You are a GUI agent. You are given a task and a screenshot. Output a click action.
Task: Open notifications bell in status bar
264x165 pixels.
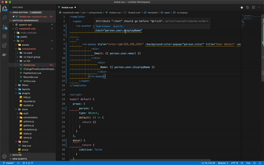pyautogui.click(x=260, y=163)
